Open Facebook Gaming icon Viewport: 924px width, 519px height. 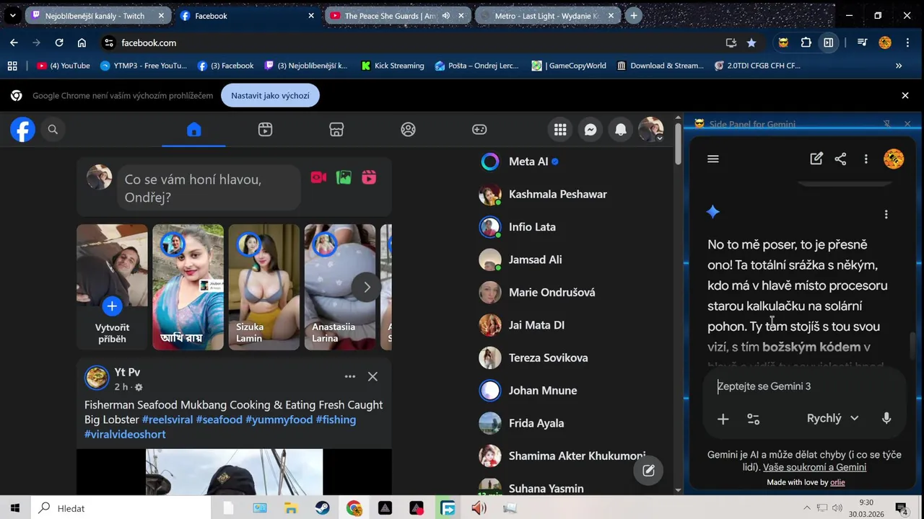pyautogui.click(x=479, y=130)
